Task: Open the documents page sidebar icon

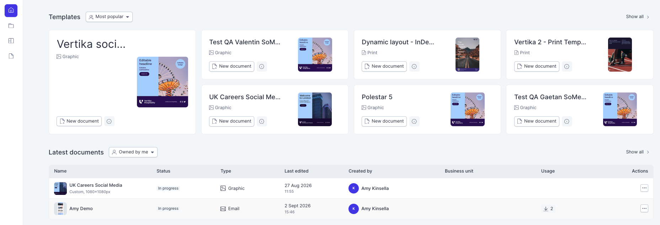Action: [11, 56]
